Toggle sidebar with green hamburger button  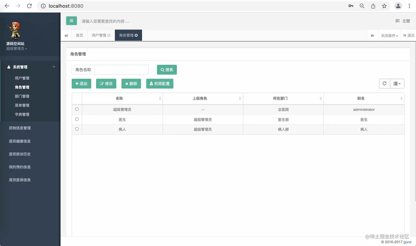[x=71, y=21]
